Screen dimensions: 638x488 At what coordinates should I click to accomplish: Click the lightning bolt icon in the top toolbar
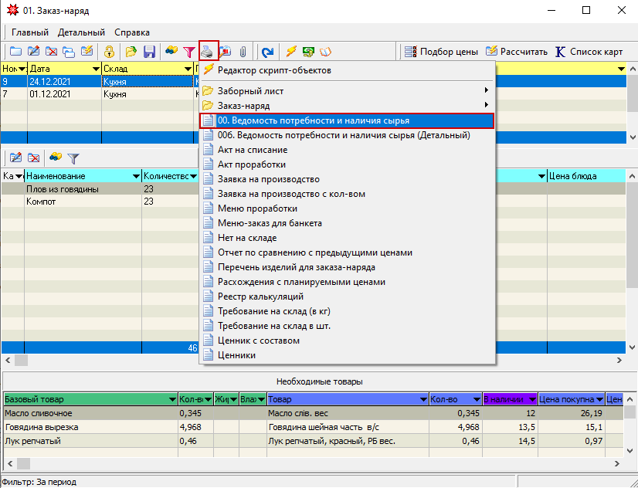(x=291, y=52)
